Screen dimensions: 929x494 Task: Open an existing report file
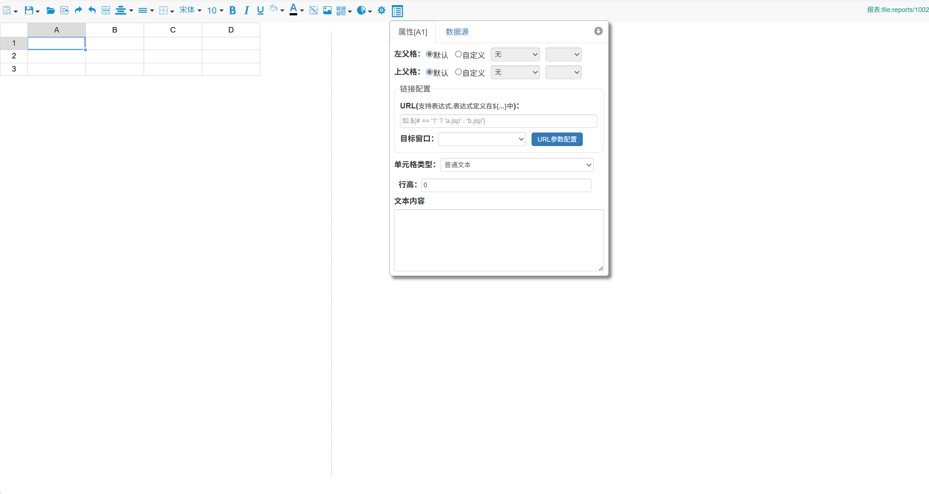50,11
